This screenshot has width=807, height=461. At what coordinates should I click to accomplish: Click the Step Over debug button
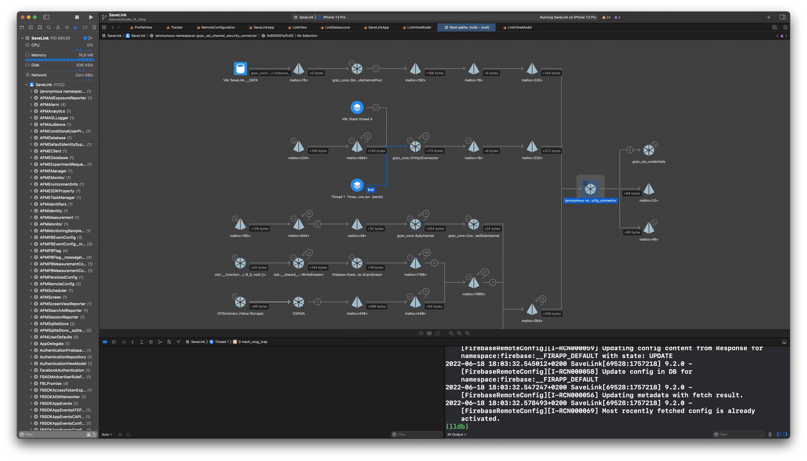pyautogui.click(x=123, y=342)
